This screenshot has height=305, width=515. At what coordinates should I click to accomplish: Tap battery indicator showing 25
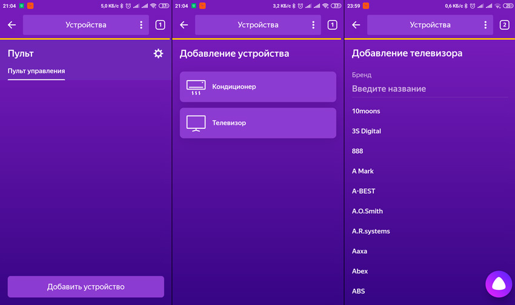tap(508, 6)
